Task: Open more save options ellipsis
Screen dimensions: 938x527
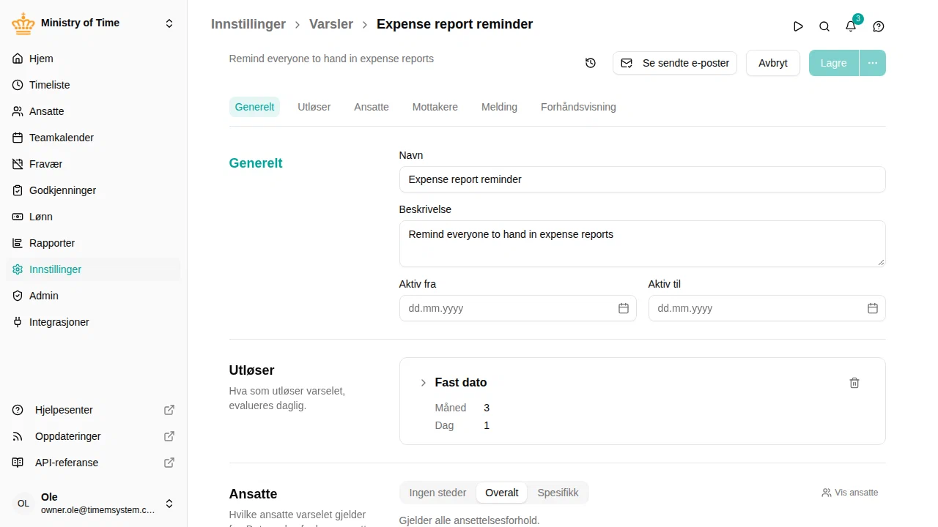Action: click(x=873, y=63)
